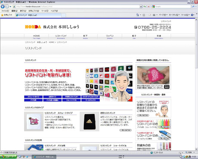The width and height of the screenshot is (198, 159).
Task: Click the リストバンド パイル地 heading
Action: click(55, 146)
